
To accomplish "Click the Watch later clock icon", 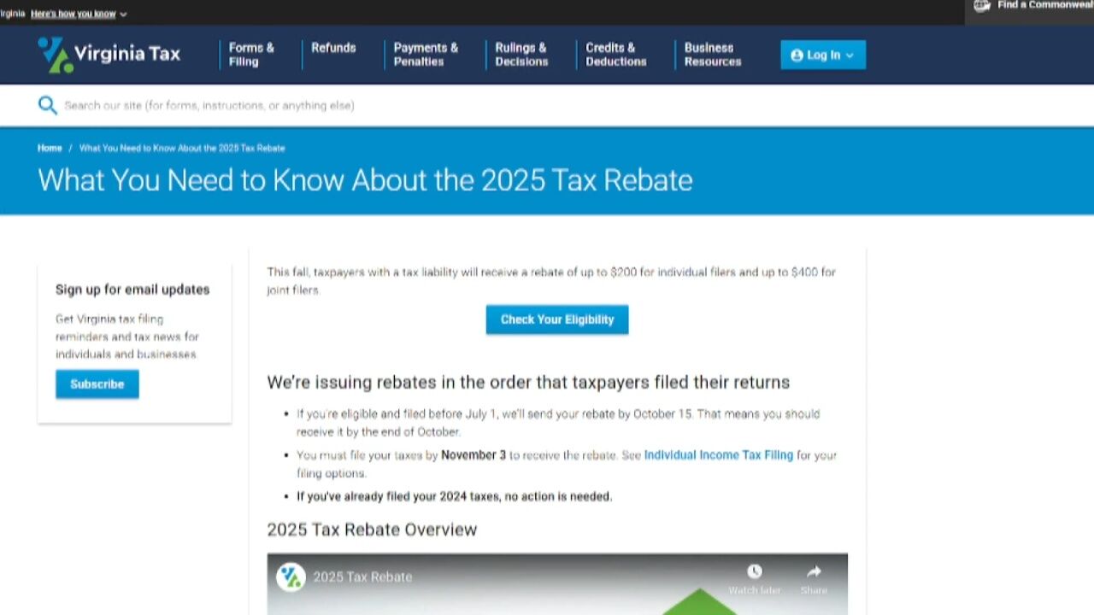I will click(754, 571).
